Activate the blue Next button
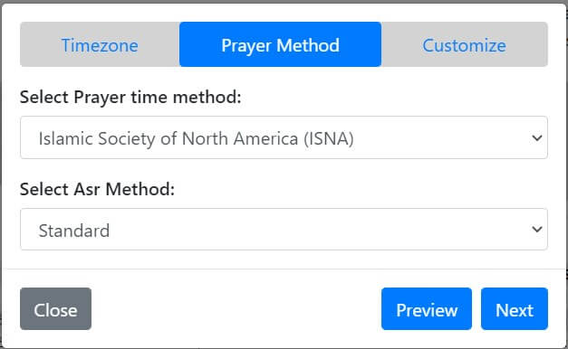 pos(515,309)
